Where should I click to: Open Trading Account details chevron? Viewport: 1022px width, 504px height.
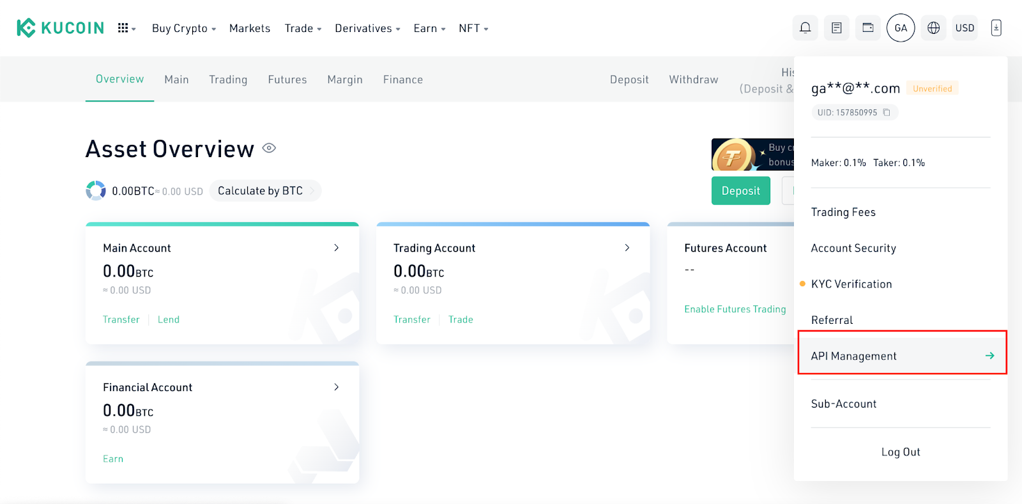pos(627,248)
